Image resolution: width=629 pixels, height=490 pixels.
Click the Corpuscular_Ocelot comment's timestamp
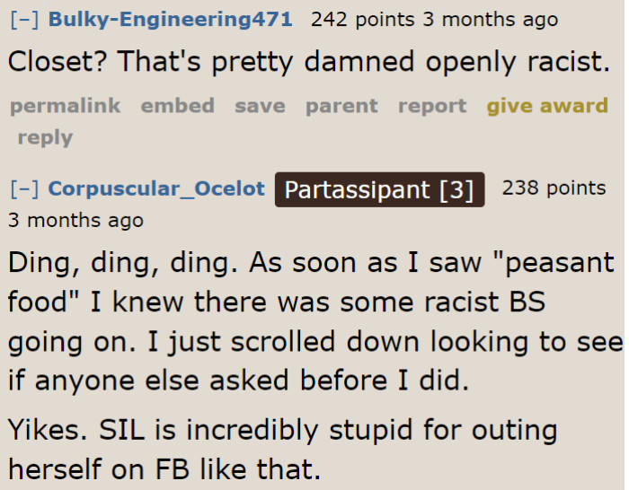[75, 220]
